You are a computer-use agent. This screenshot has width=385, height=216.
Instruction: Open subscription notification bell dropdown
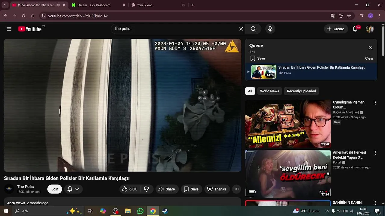point(73,189)
